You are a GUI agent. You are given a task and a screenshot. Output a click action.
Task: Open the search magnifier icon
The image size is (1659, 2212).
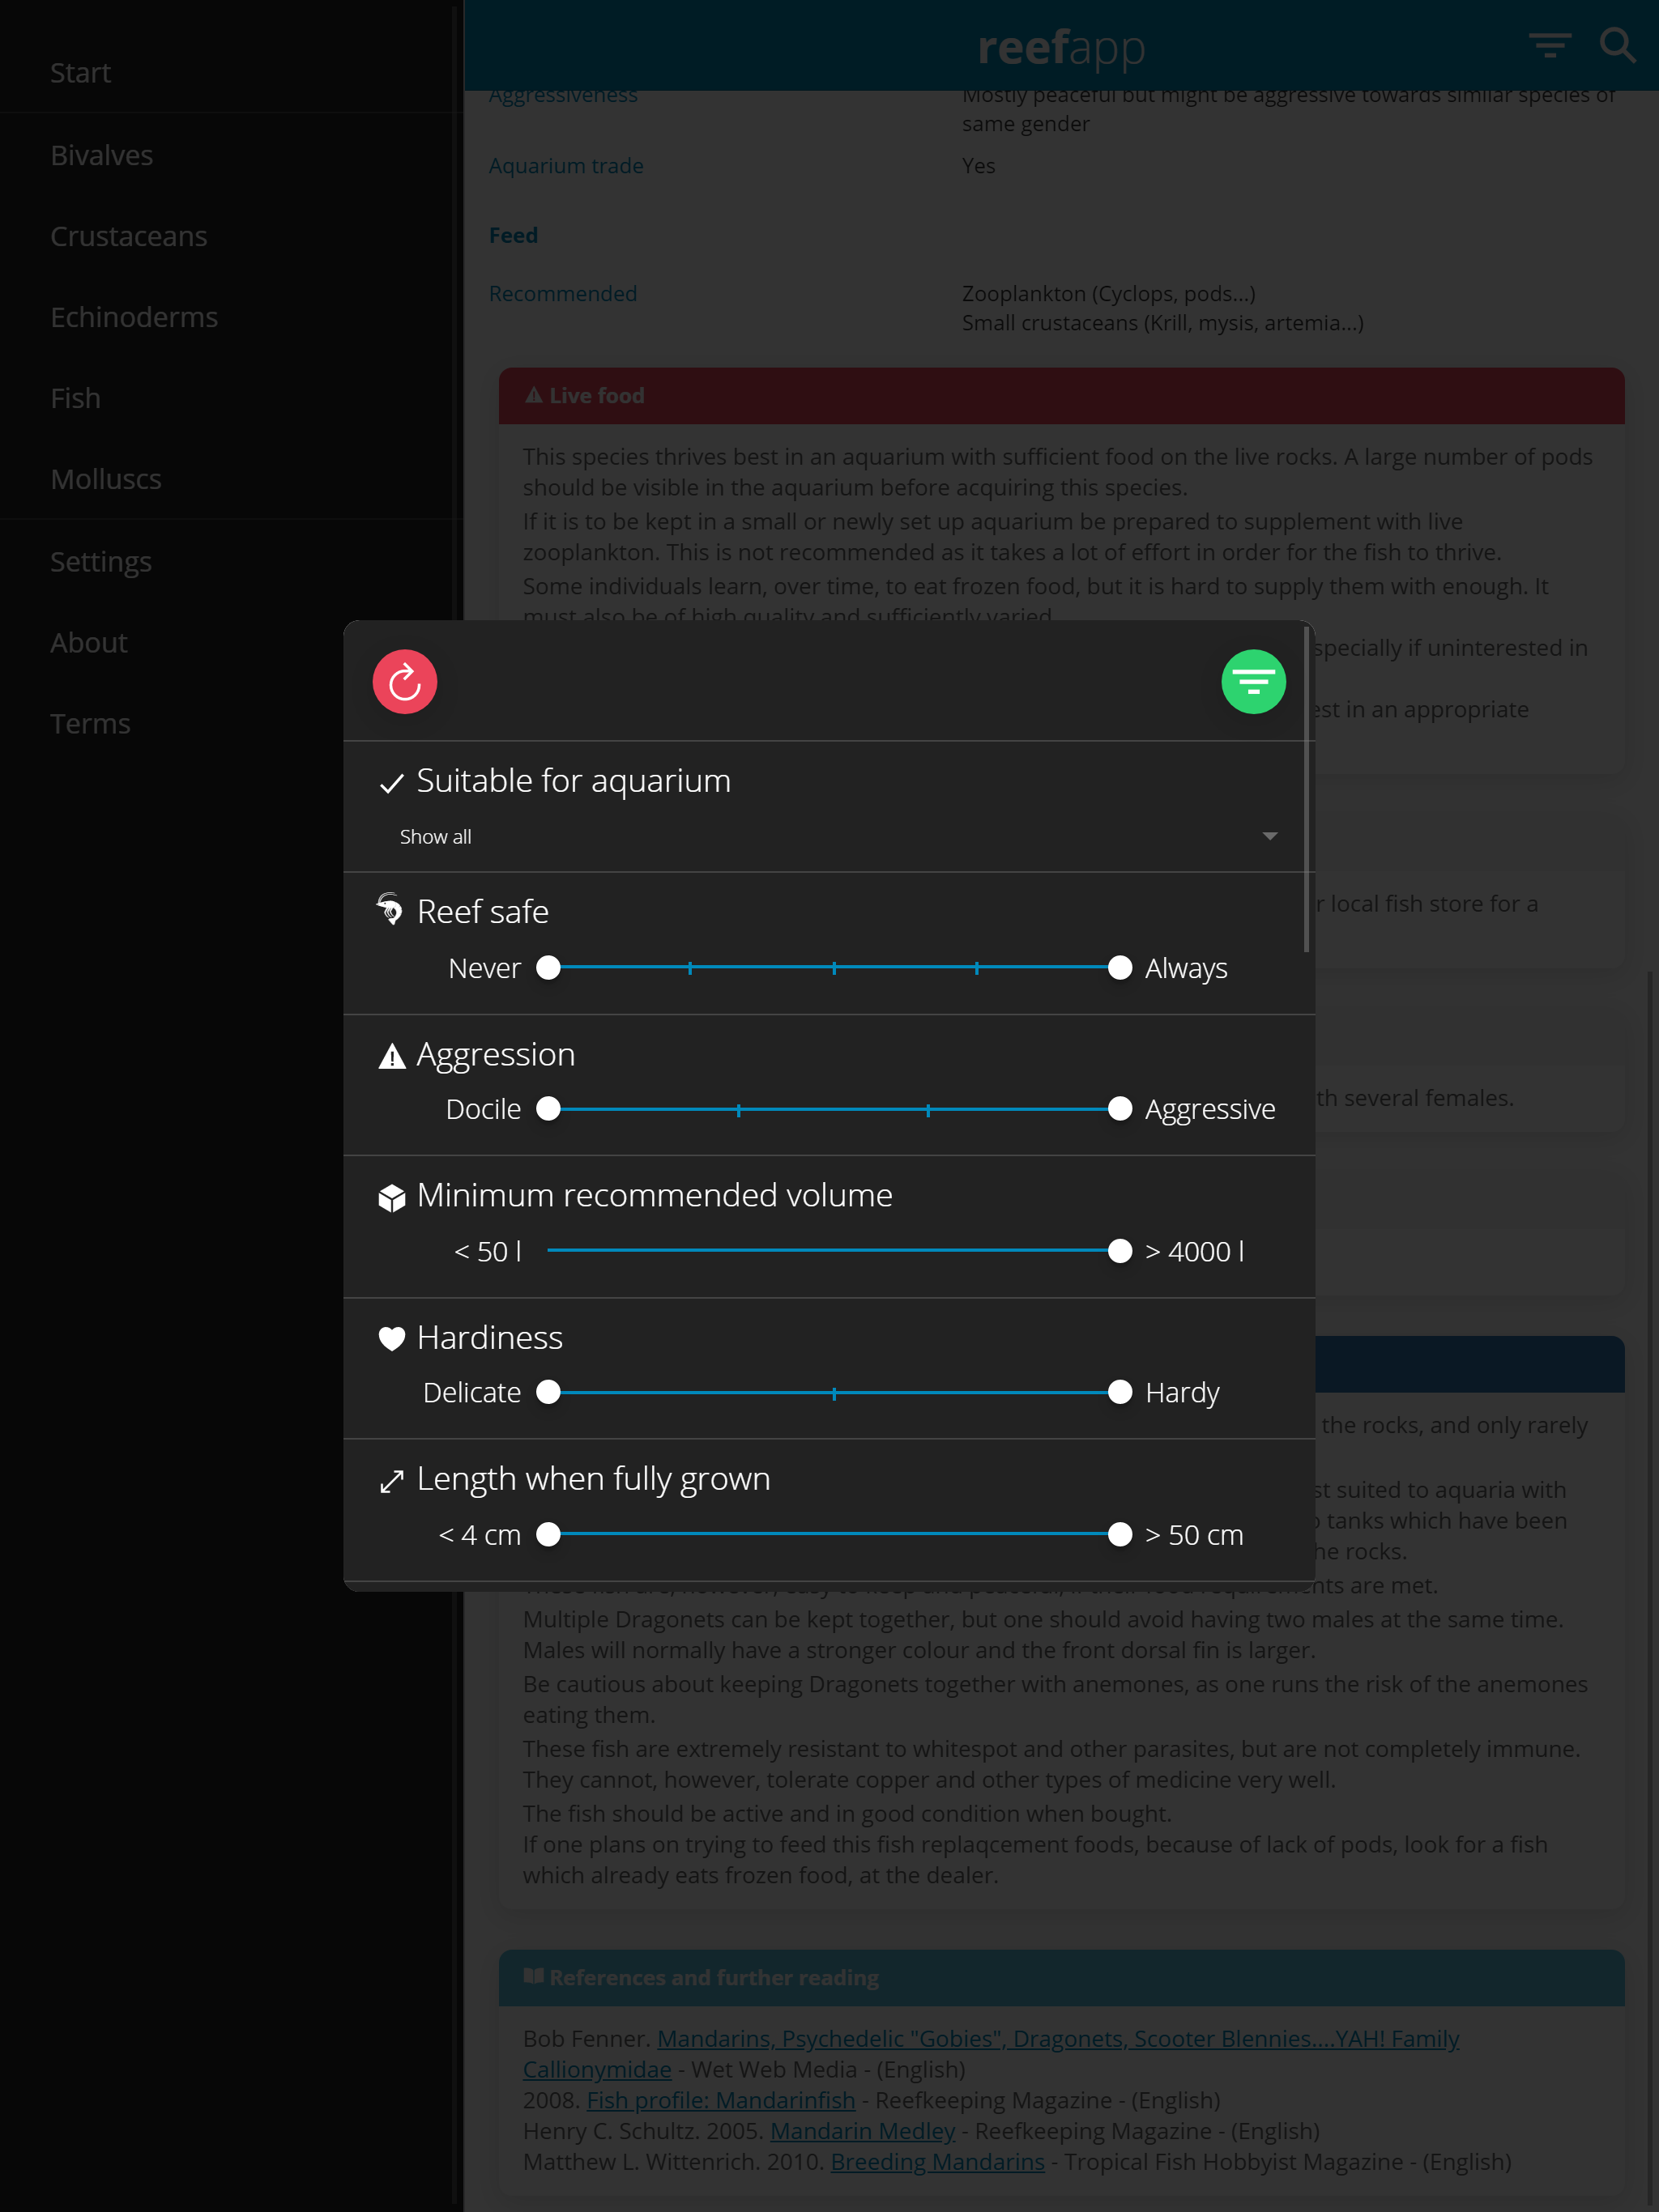[x=1617, y=45]
